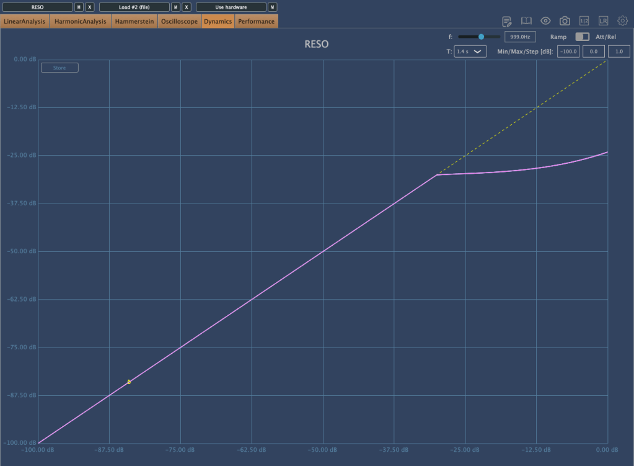Open the manual book icon
This screenshot has height=466, width=634.
[526, 21]
